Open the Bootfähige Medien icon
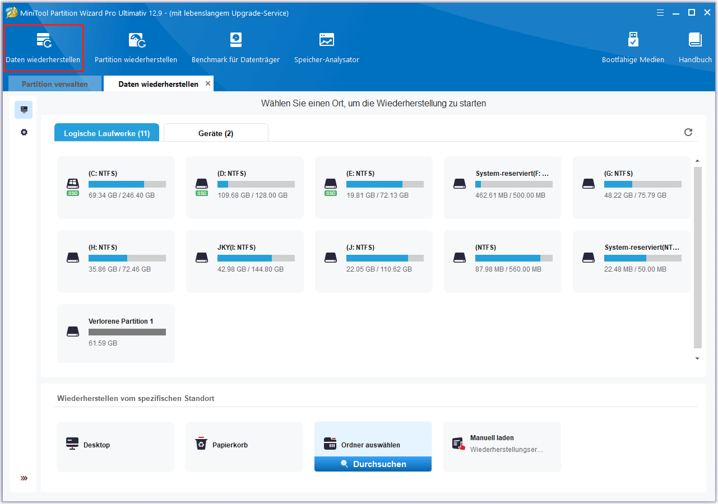 [x=633, y=40]
